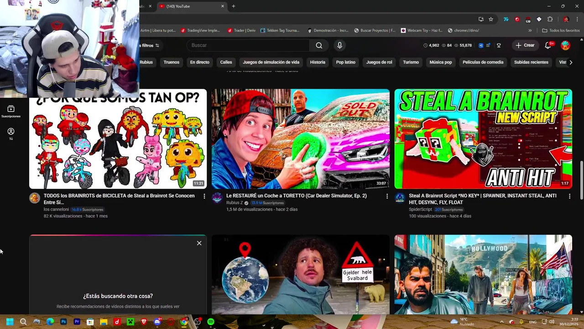
Task: Open Chrome profile avatar
Action: click(566, 19)
